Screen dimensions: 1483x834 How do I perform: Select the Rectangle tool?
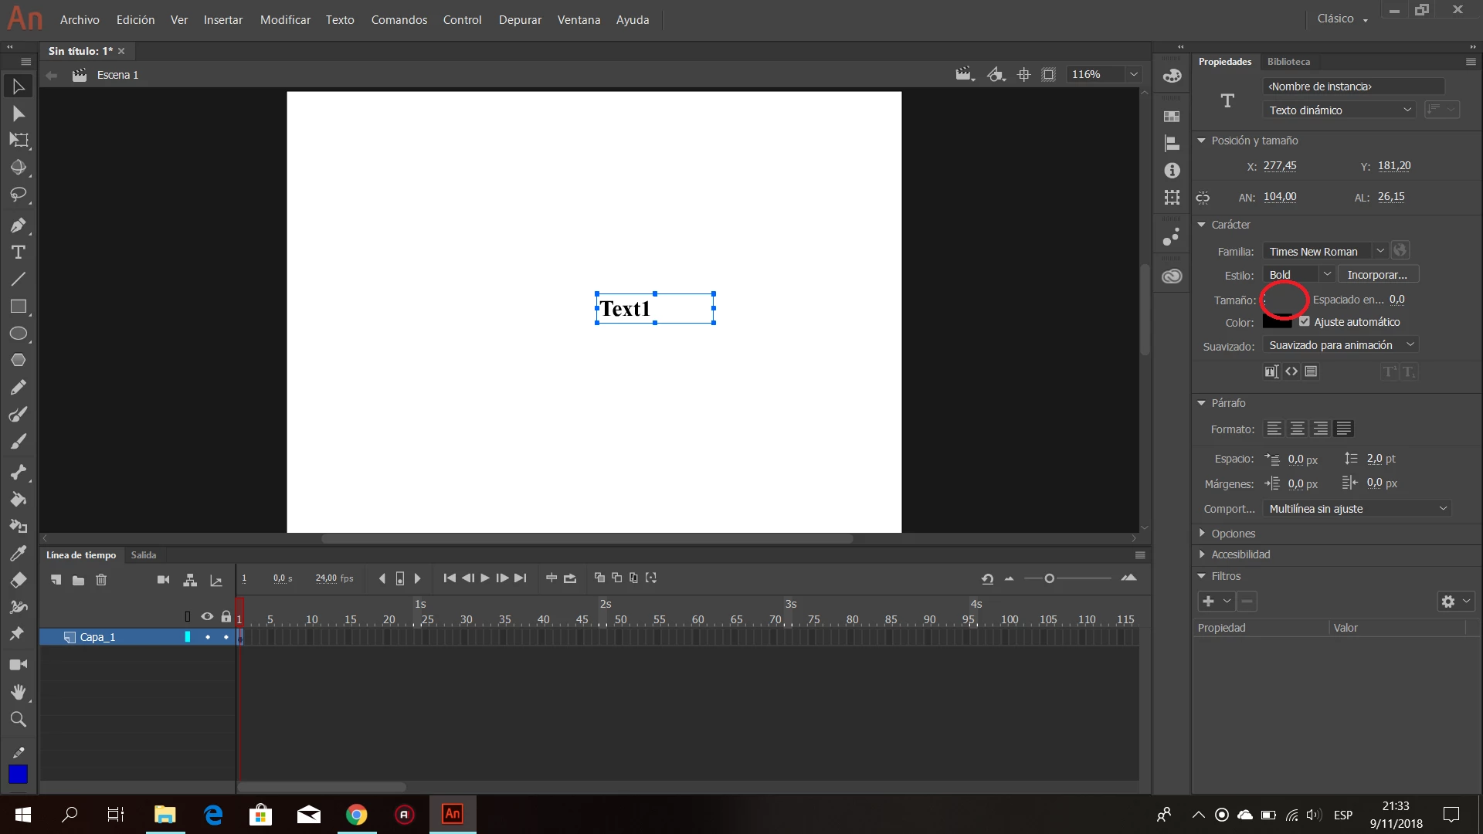(19, 307)
